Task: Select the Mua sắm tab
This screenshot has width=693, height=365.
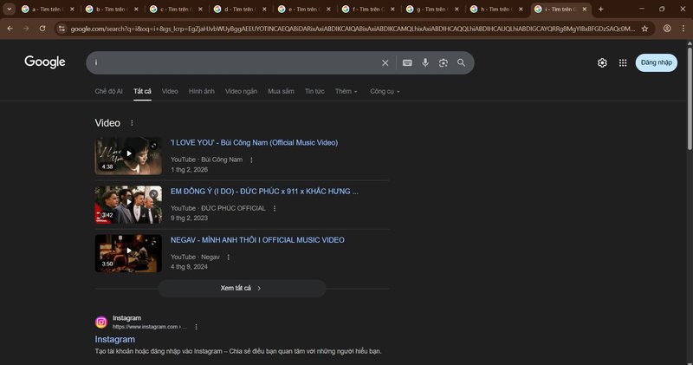Action: [x=281, y=91]
